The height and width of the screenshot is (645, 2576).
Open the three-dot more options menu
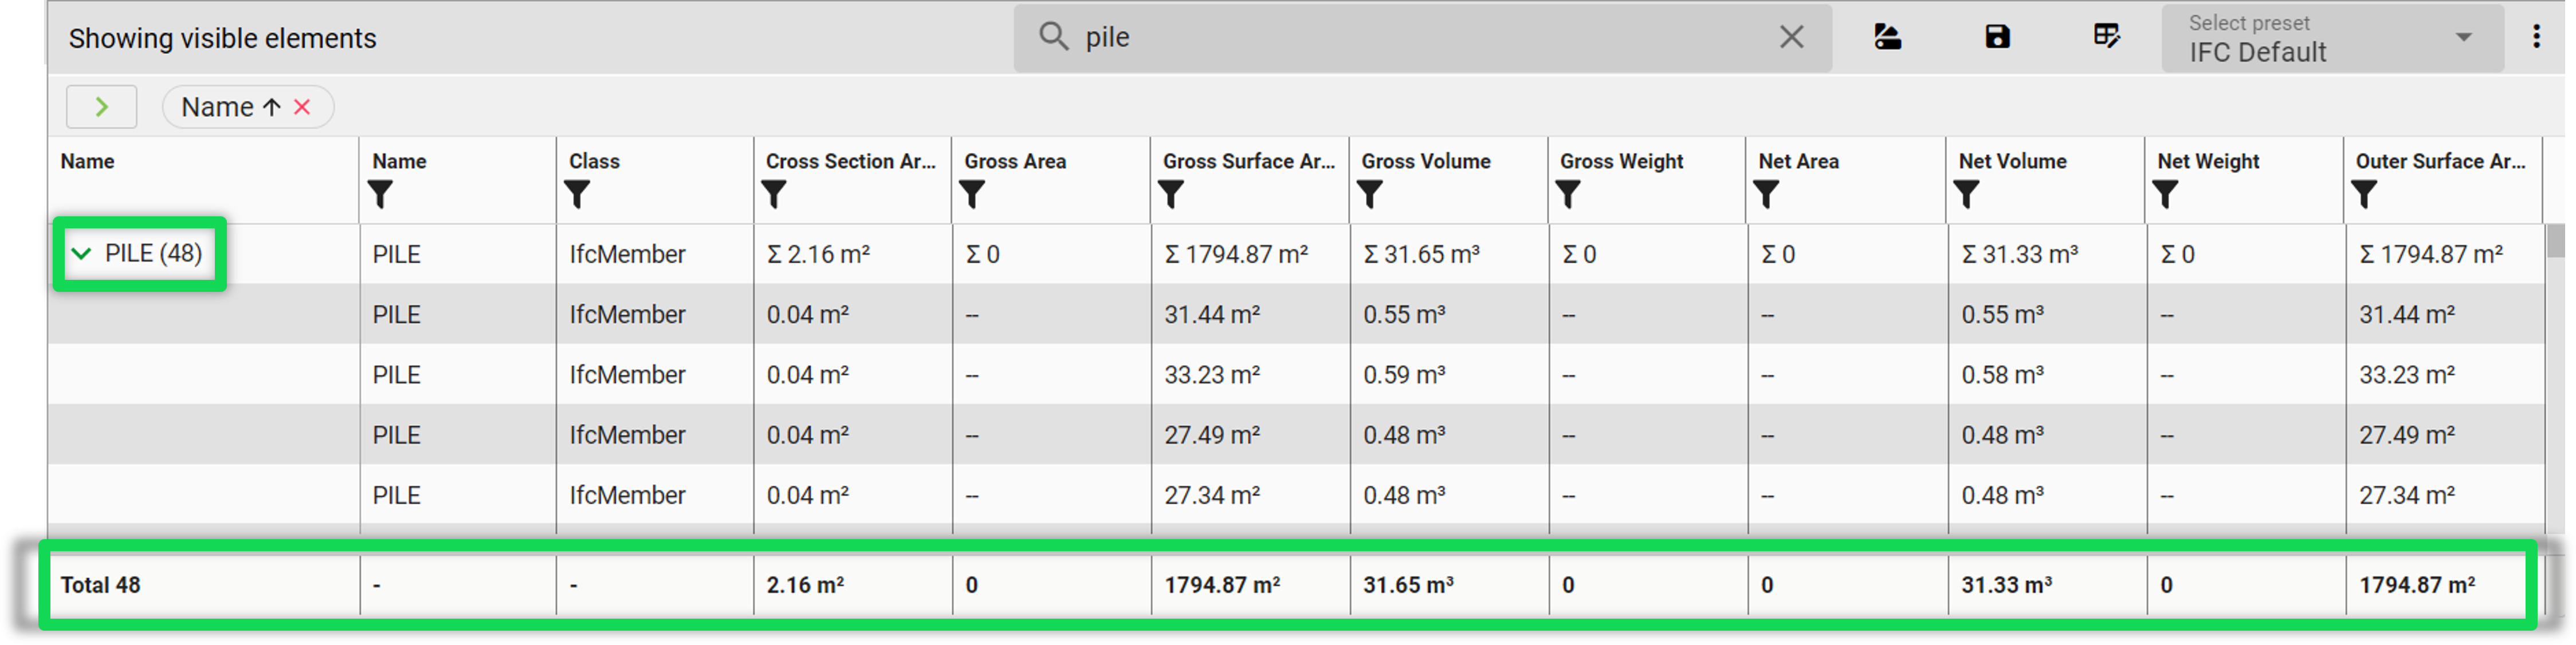coord(2536,37)
